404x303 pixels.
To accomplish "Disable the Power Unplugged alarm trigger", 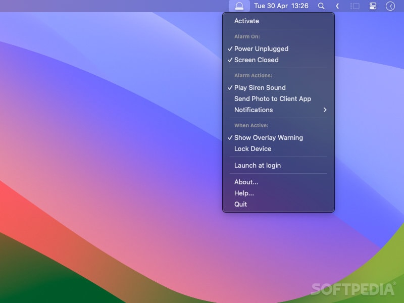I will tap(261, 48).
